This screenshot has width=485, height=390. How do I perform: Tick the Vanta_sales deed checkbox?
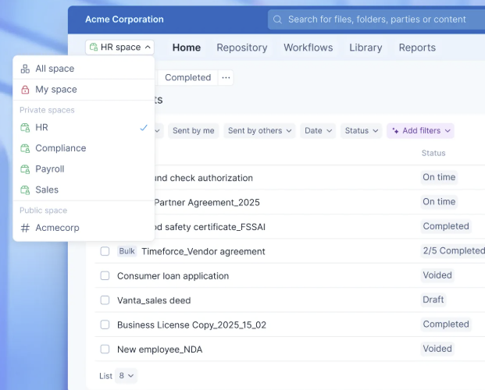point(105,300)
